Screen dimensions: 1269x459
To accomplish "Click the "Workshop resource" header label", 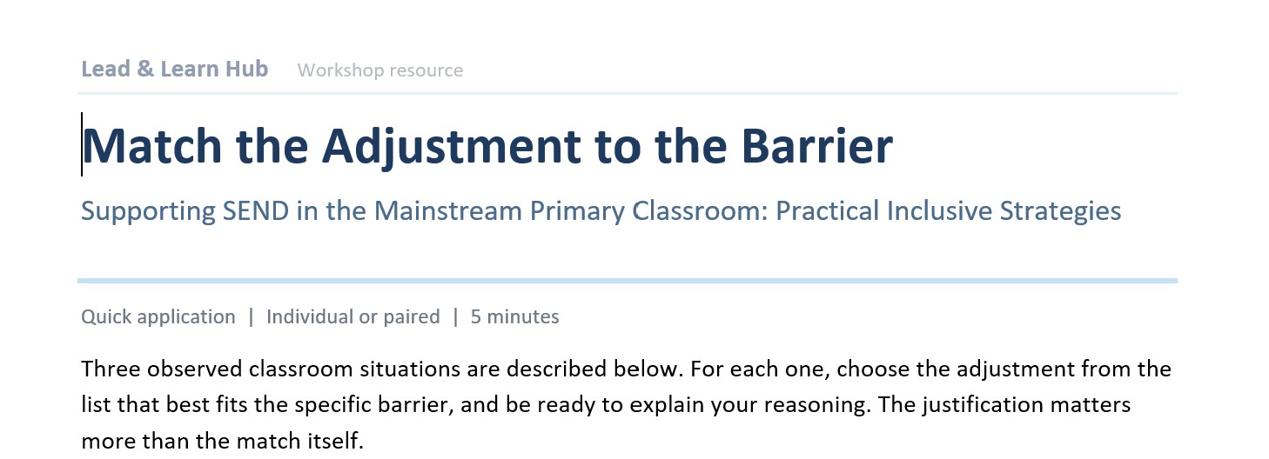I will 380,70.
